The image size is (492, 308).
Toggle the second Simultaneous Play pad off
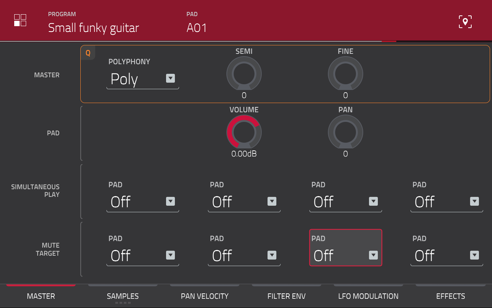tap(244, 202)
